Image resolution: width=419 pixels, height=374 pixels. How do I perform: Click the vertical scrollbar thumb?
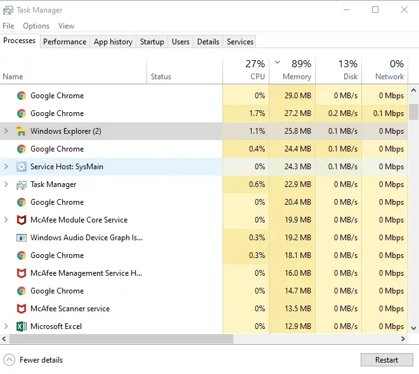(x=413, y=112)
